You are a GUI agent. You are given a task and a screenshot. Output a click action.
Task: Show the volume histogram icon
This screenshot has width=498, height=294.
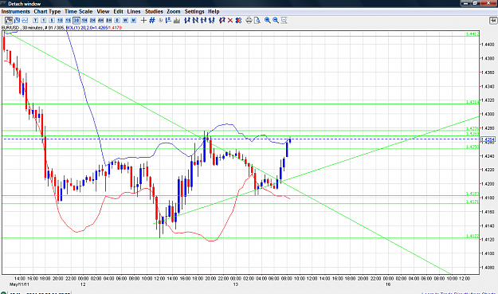(177, 21)
